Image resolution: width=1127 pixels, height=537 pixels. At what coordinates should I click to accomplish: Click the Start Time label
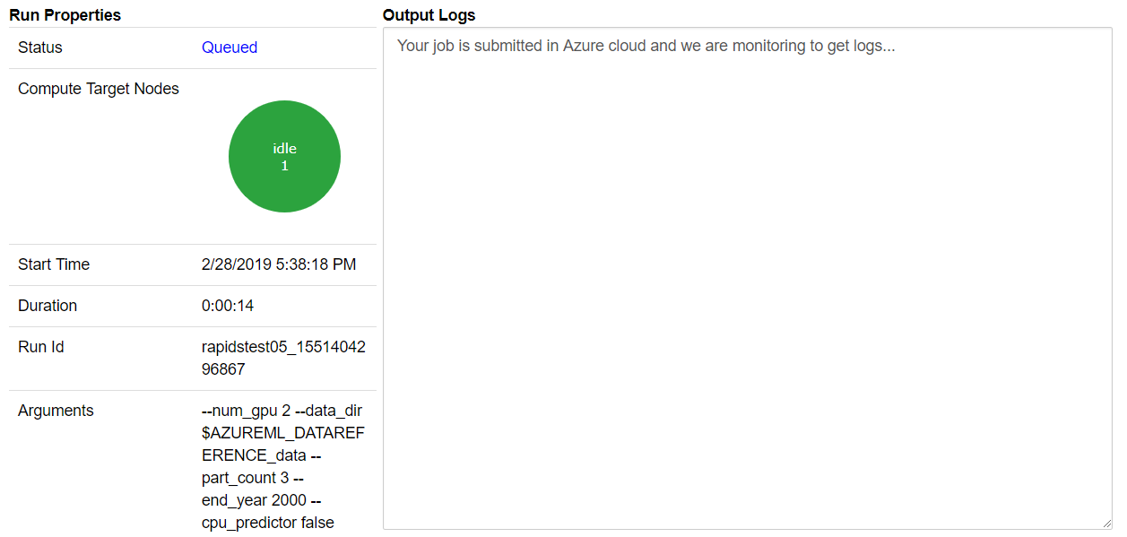click(54, 264)
